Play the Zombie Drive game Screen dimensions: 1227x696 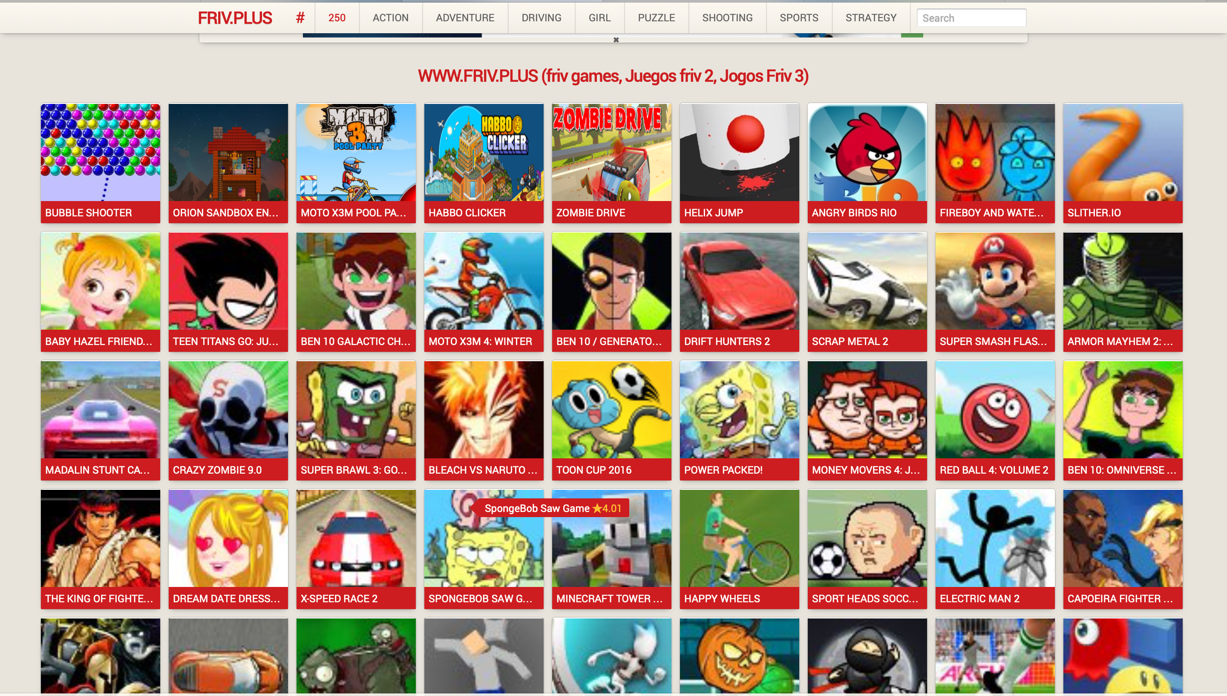click(x=611, y=163)
